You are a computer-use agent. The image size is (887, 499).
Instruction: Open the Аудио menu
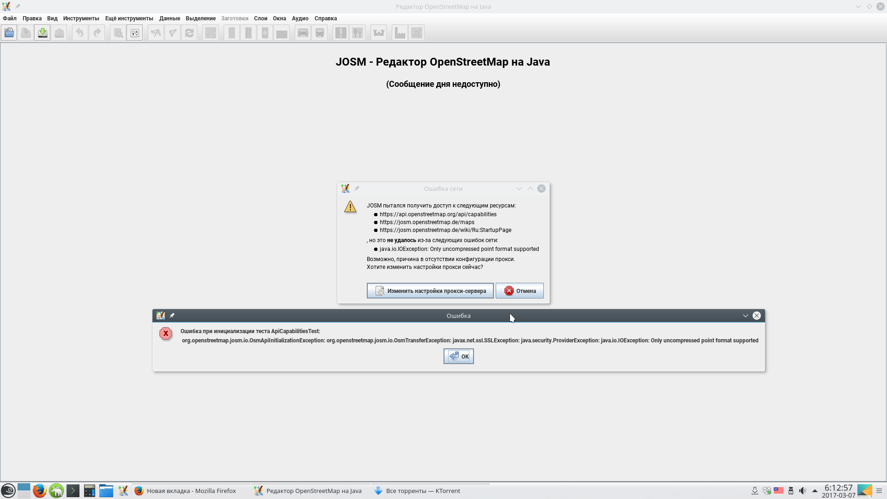(300, 18)
